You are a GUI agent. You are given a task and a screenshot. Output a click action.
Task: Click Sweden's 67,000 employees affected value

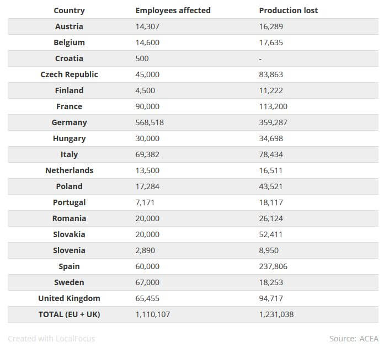click(x=147, y=282)
